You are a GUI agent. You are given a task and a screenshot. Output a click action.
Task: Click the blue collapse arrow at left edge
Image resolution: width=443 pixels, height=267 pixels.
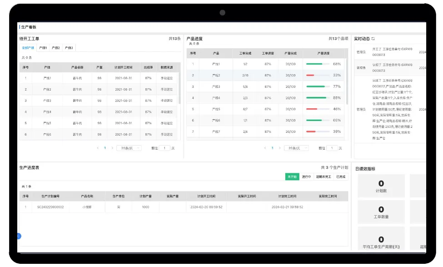[x=19, y=236]
